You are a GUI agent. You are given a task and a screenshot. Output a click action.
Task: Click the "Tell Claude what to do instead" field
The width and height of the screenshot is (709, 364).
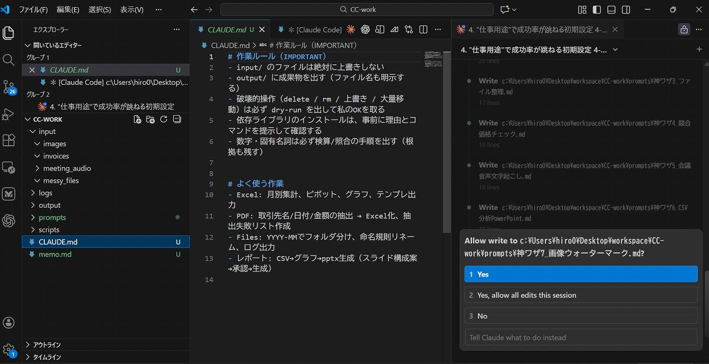coord(581,337)
